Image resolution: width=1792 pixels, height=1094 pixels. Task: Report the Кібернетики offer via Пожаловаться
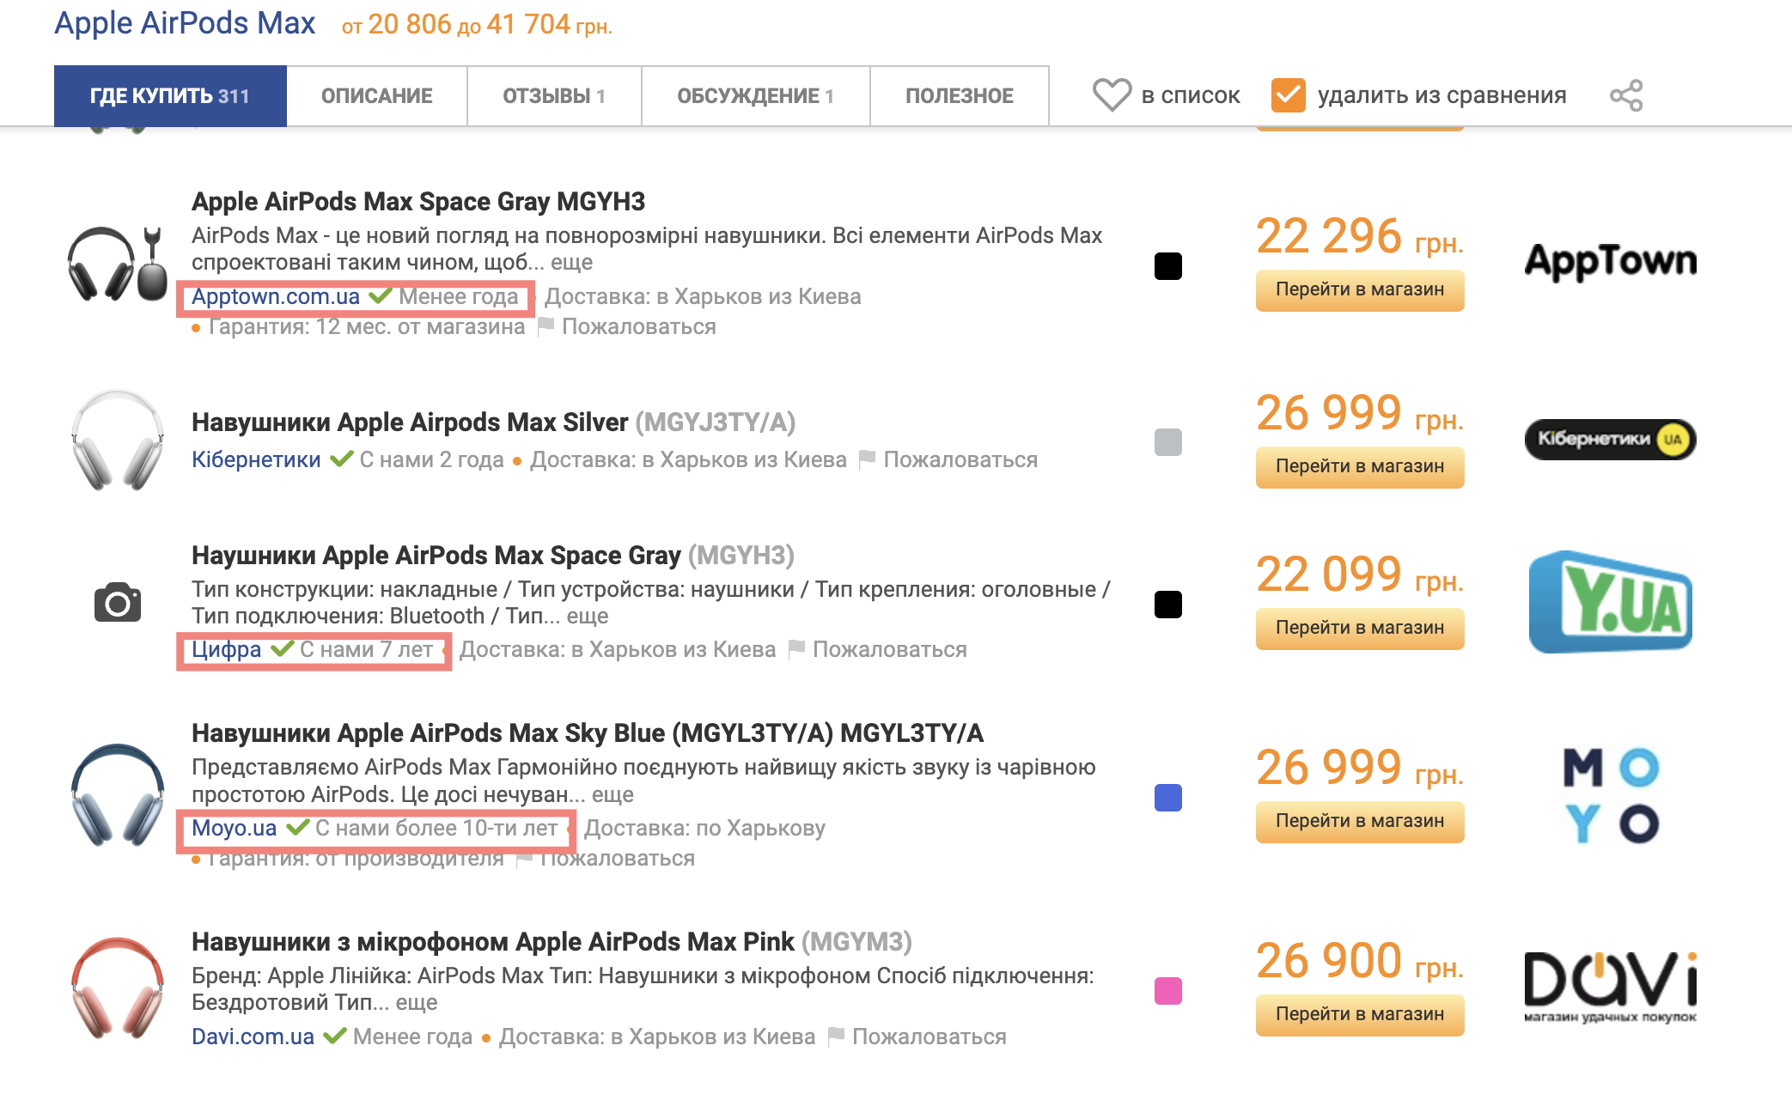[948, 460]
